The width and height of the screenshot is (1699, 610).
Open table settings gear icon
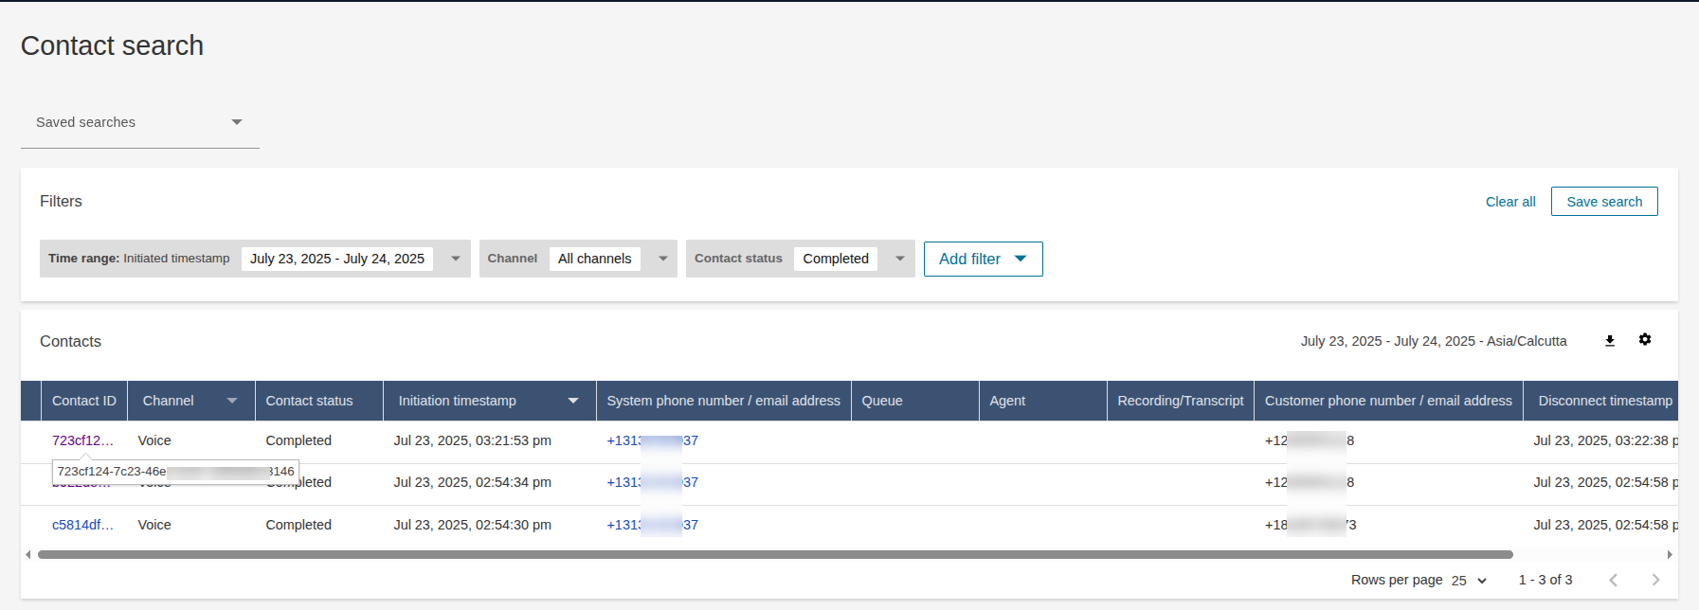coord(1645,340)
